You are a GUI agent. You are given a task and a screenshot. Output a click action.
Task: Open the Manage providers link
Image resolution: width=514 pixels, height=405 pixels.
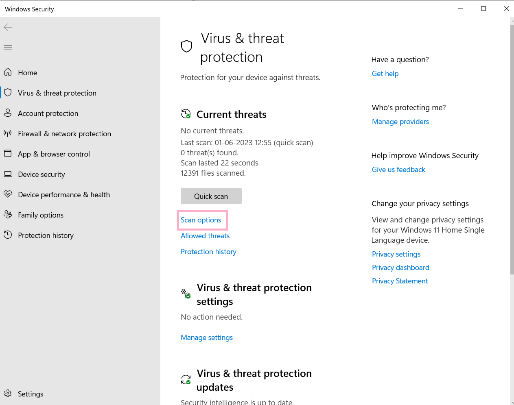pyautogui.click(x=400, y=122)
